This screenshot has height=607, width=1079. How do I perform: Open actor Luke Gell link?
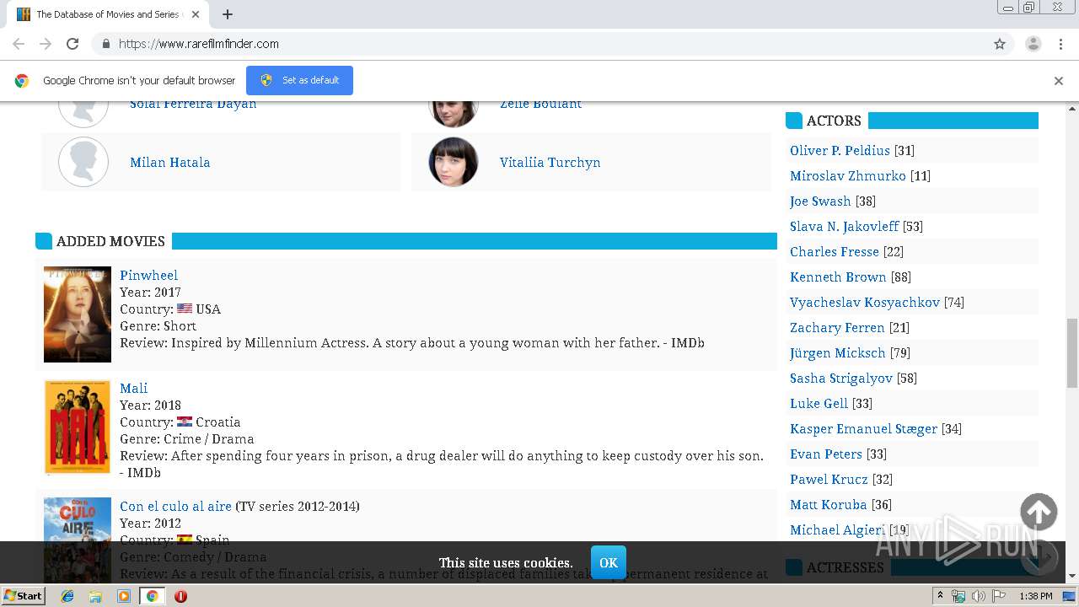[819, 403]
